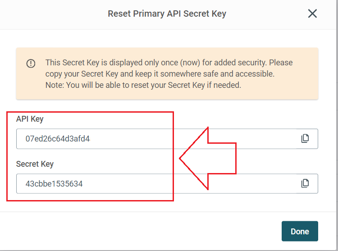Focus the Secret Key text field

[x=167, y=183]
